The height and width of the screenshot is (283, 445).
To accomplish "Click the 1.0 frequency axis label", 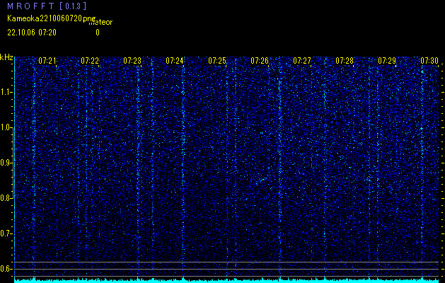I will coord(6,127).
